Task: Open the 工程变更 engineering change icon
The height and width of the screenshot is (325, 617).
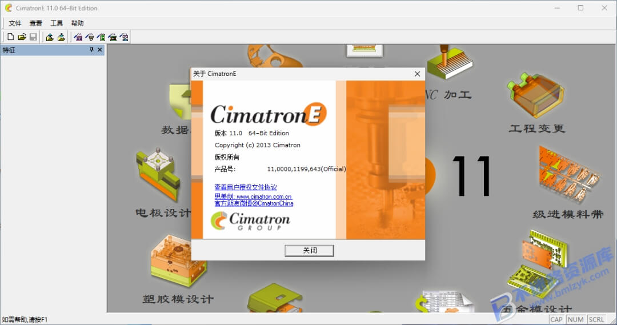Action: click(x=536, y=95)
